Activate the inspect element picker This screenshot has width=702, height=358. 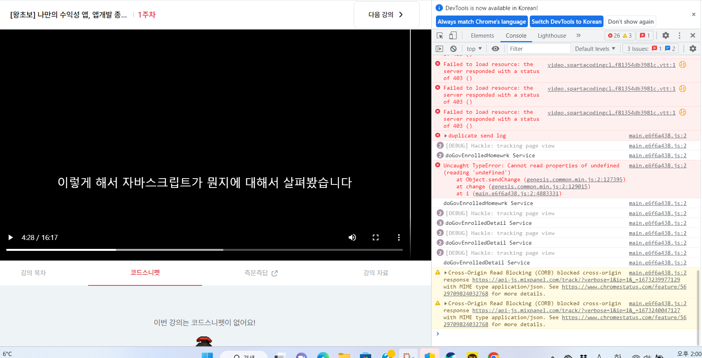440,35
